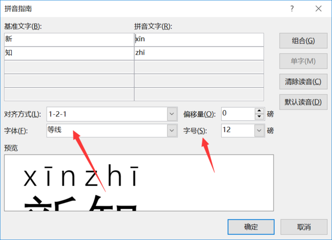The width and height of the screenshot is (332, 240).
Task: Decrease 偏移量 with down spinner arrow
Action: click(259, 117)
